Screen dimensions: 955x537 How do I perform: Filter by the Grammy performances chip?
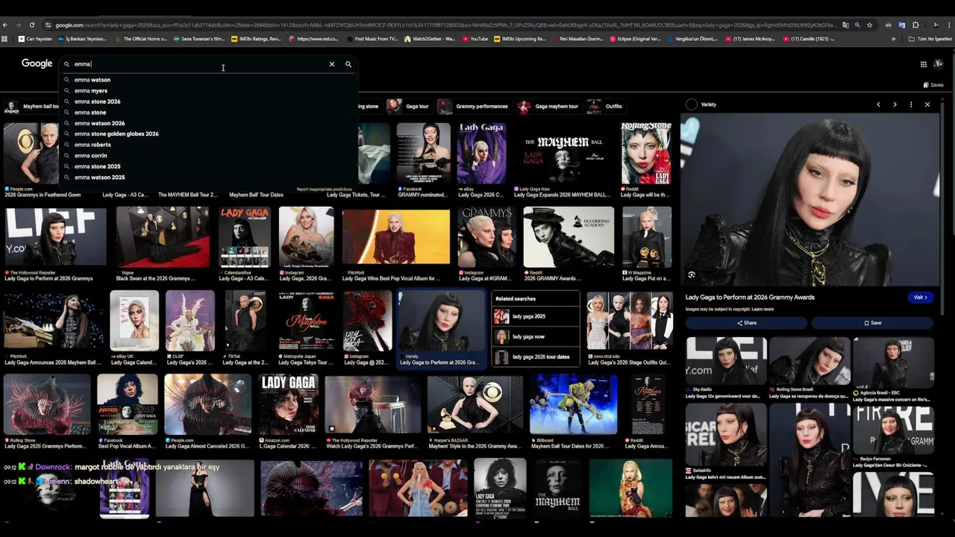click(x=474, y=106)
